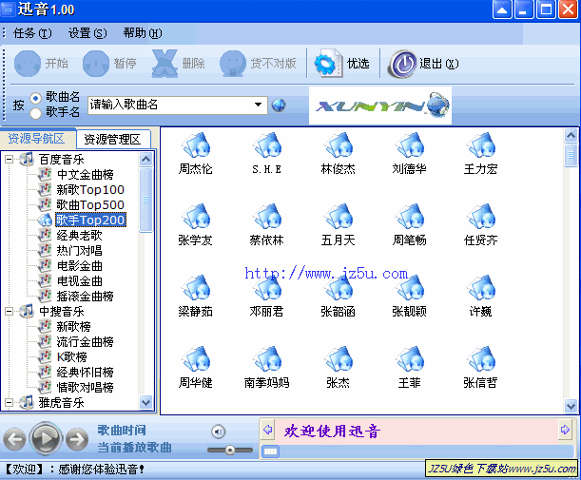Open the 张韶涵 singer folder icon

[x=338, y=288]
